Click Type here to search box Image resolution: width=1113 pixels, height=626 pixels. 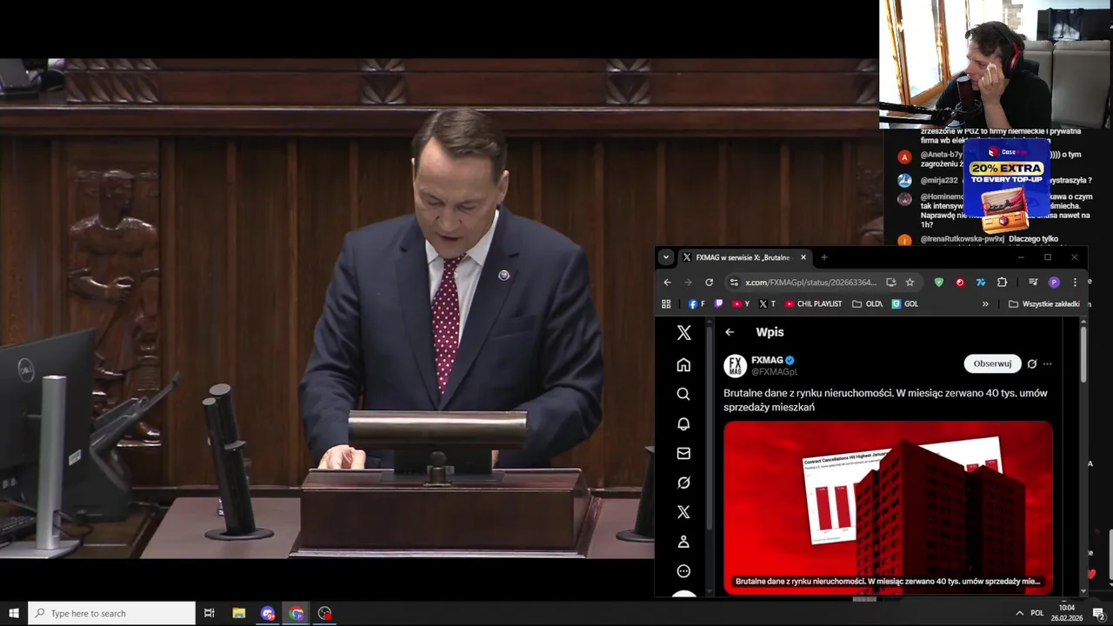point(112,613)
